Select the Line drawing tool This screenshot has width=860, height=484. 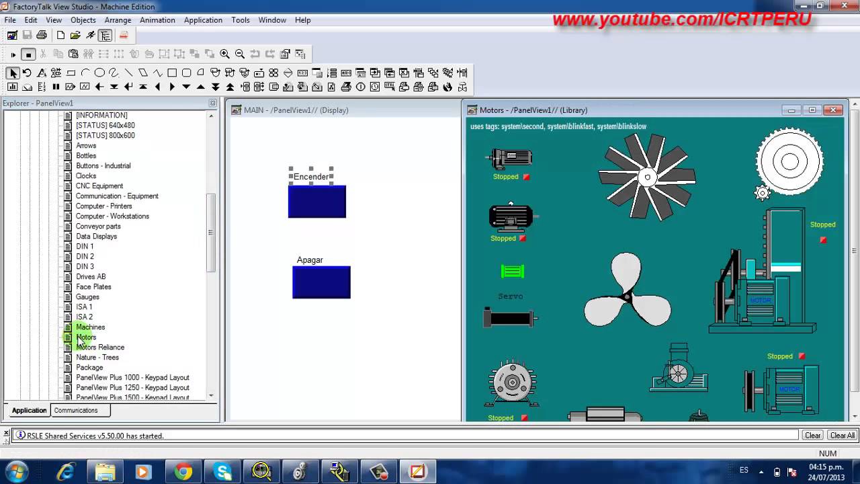coord(128,73)
